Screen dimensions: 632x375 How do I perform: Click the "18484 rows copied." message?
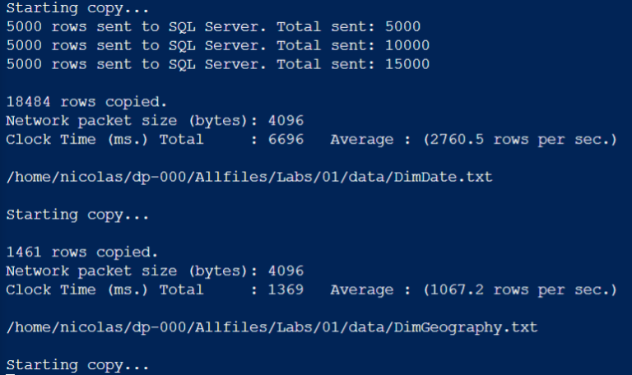click(x=86, y=102)
